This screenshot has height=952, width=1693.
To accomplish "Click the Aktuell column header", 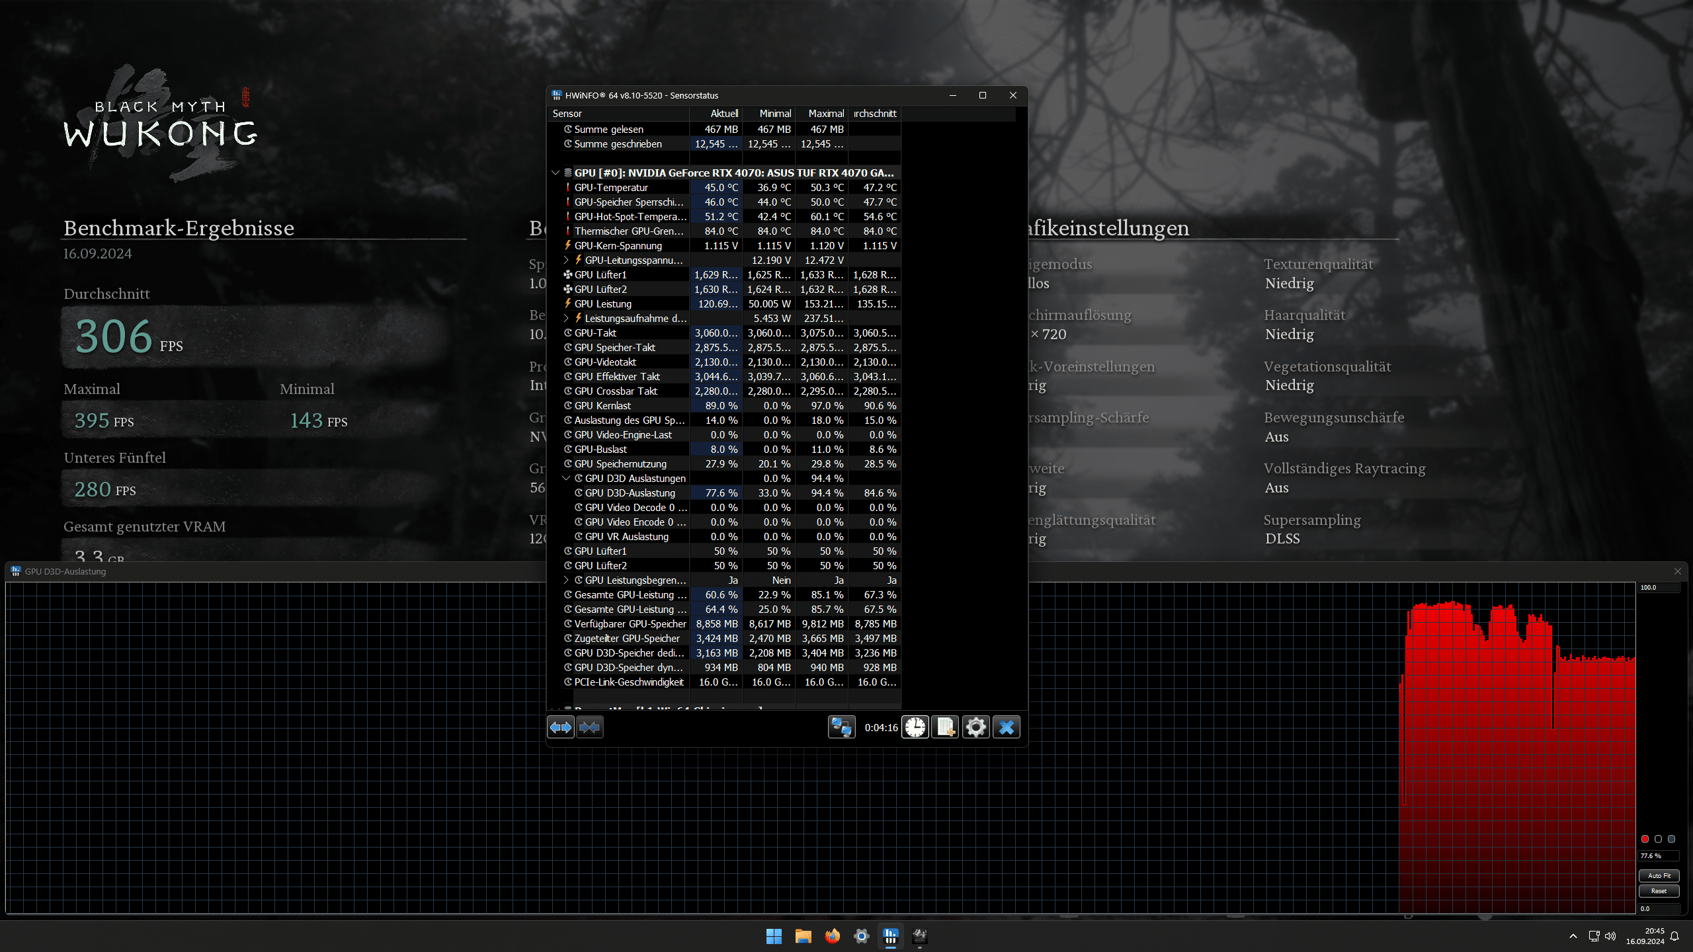I will tap(716, 114).
